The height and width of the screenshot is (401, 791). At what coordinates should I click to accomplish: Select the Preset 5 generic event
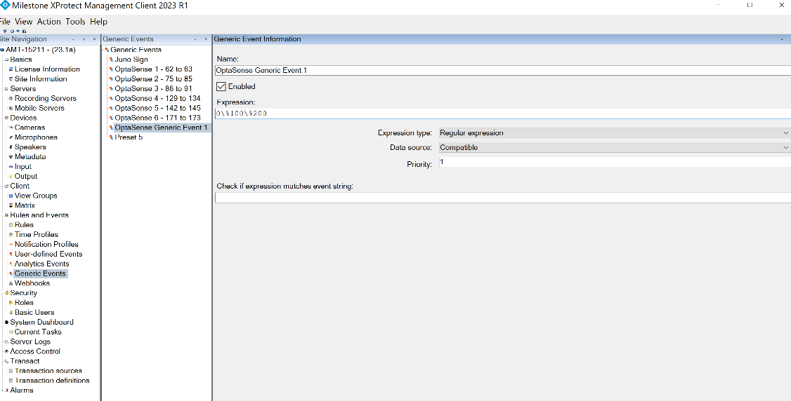(x=129, y=137)
